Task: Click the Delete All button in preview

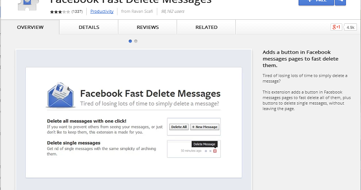Action: point(178,127)
